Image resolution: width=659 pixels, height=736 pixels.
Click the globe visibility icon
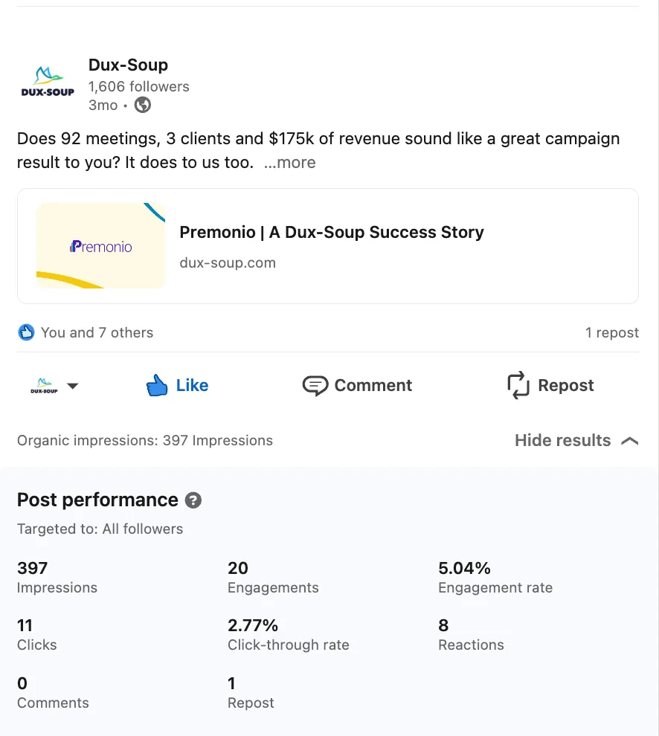(x=142, y=105)
